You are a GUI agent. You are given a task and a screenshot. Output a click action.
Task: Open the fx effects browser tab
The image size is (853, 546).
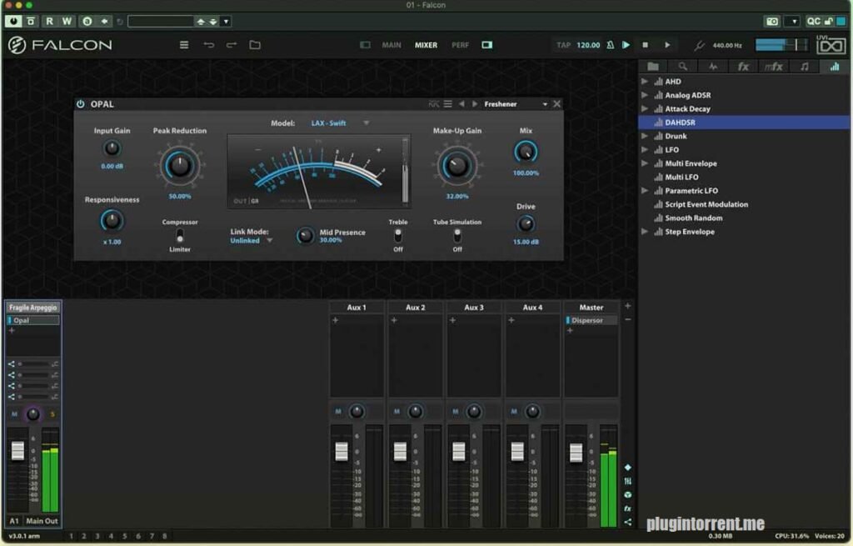742,67
